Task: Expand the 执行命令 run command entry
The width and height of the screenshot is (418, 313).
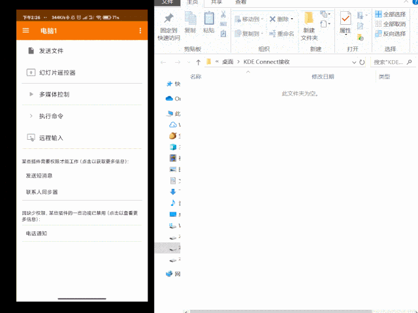Action: (51, 116)
